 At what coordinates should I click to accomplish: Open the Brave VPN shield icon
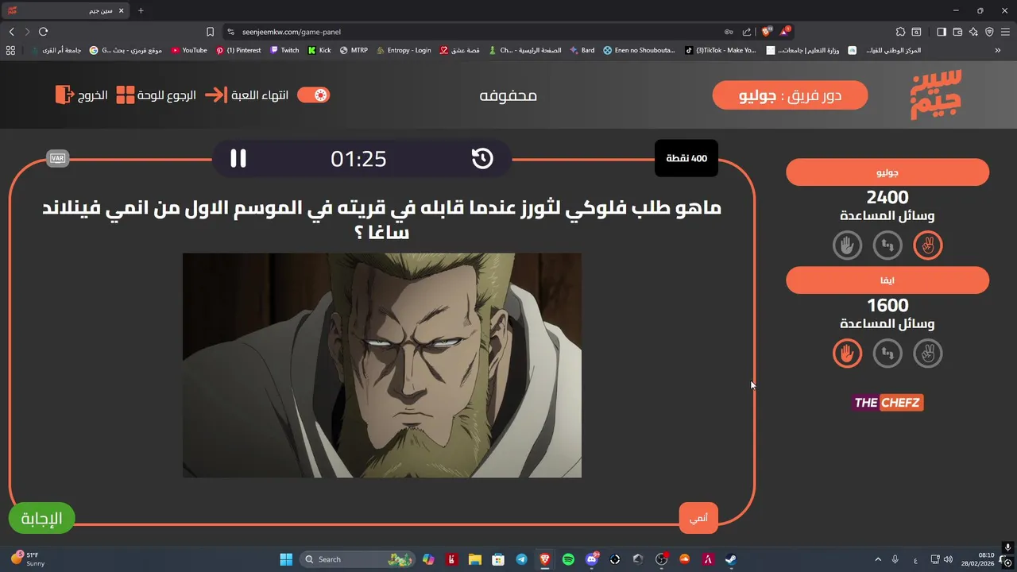click(989, 32)
